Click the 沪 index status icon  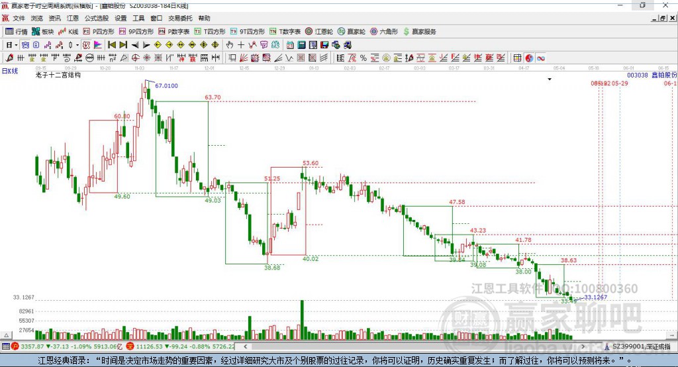click(15, 346)
